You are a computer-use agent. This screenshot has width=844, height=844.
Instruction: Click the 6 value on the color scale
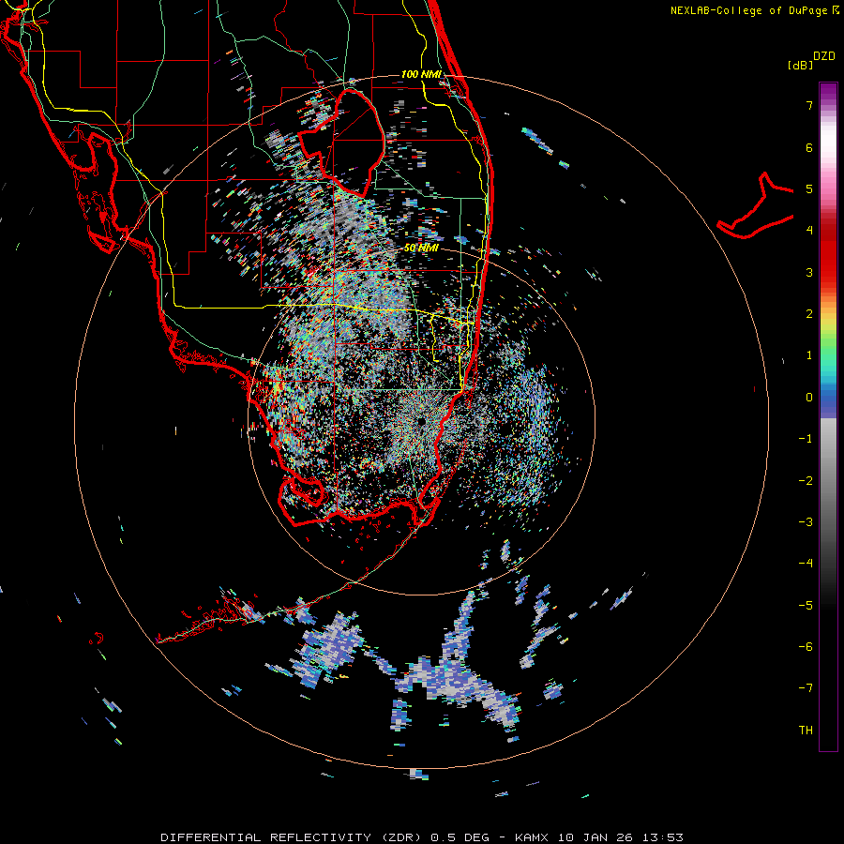click(809, 147)
